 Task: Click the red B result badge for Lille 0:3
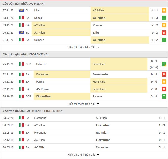click(x=164, y=33)
